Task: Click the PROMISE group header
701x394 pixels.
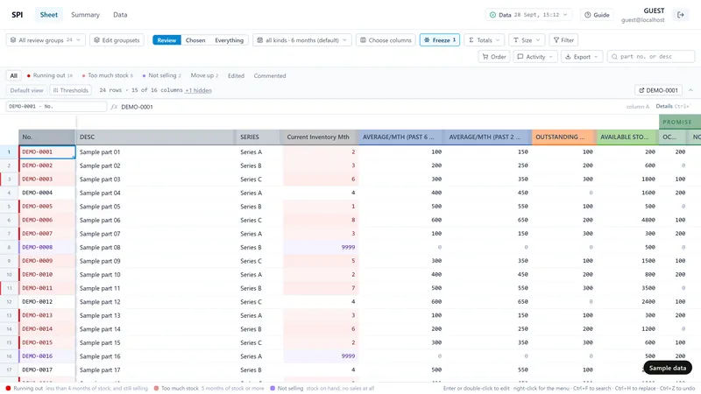Action: click(x=680, y=122)
